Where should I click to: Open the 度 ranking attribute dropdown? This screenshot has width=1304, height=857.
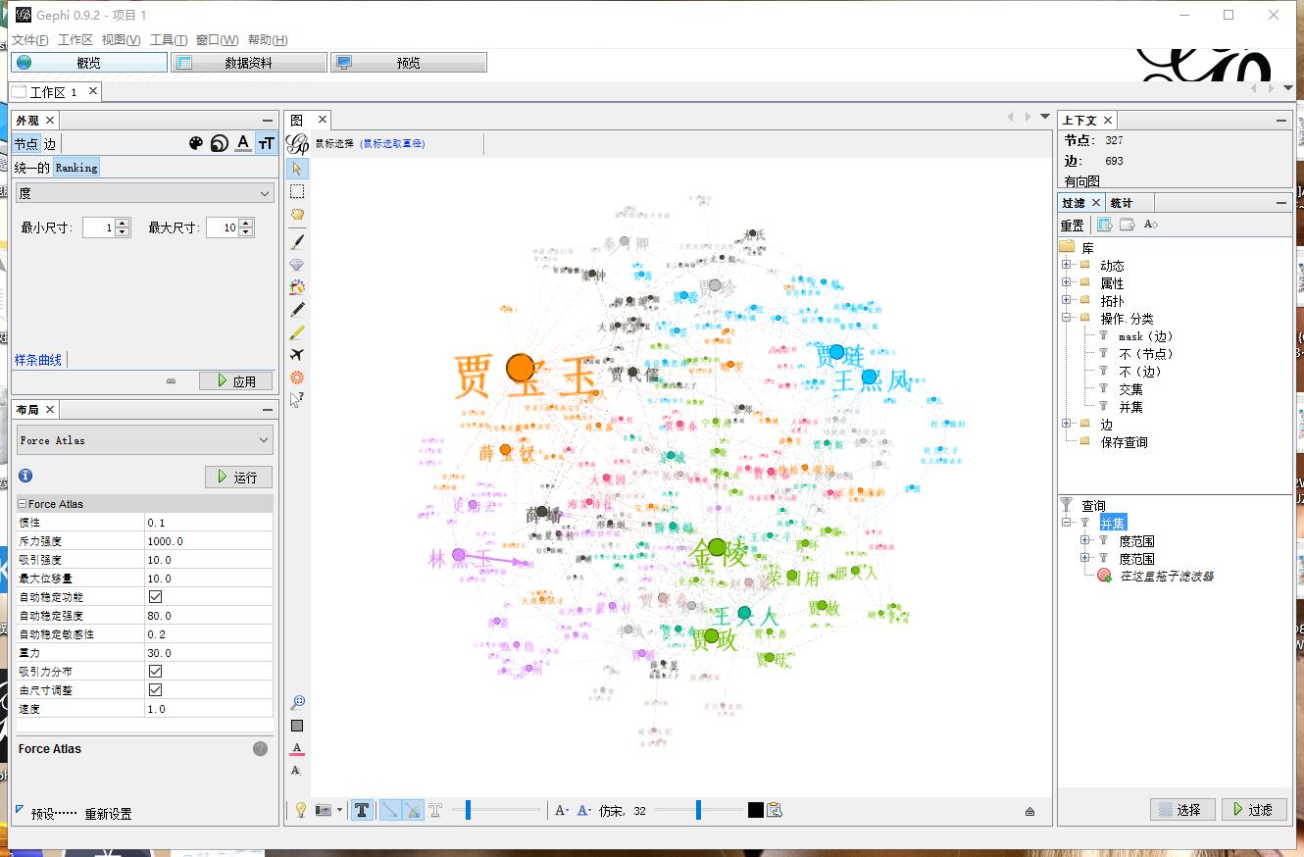[x=144, y=193]
